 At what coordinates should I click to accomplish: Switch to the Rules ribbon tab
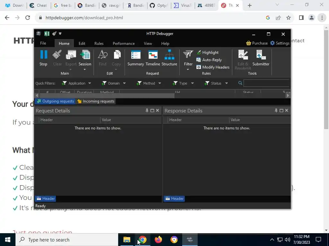coord(99,43)
